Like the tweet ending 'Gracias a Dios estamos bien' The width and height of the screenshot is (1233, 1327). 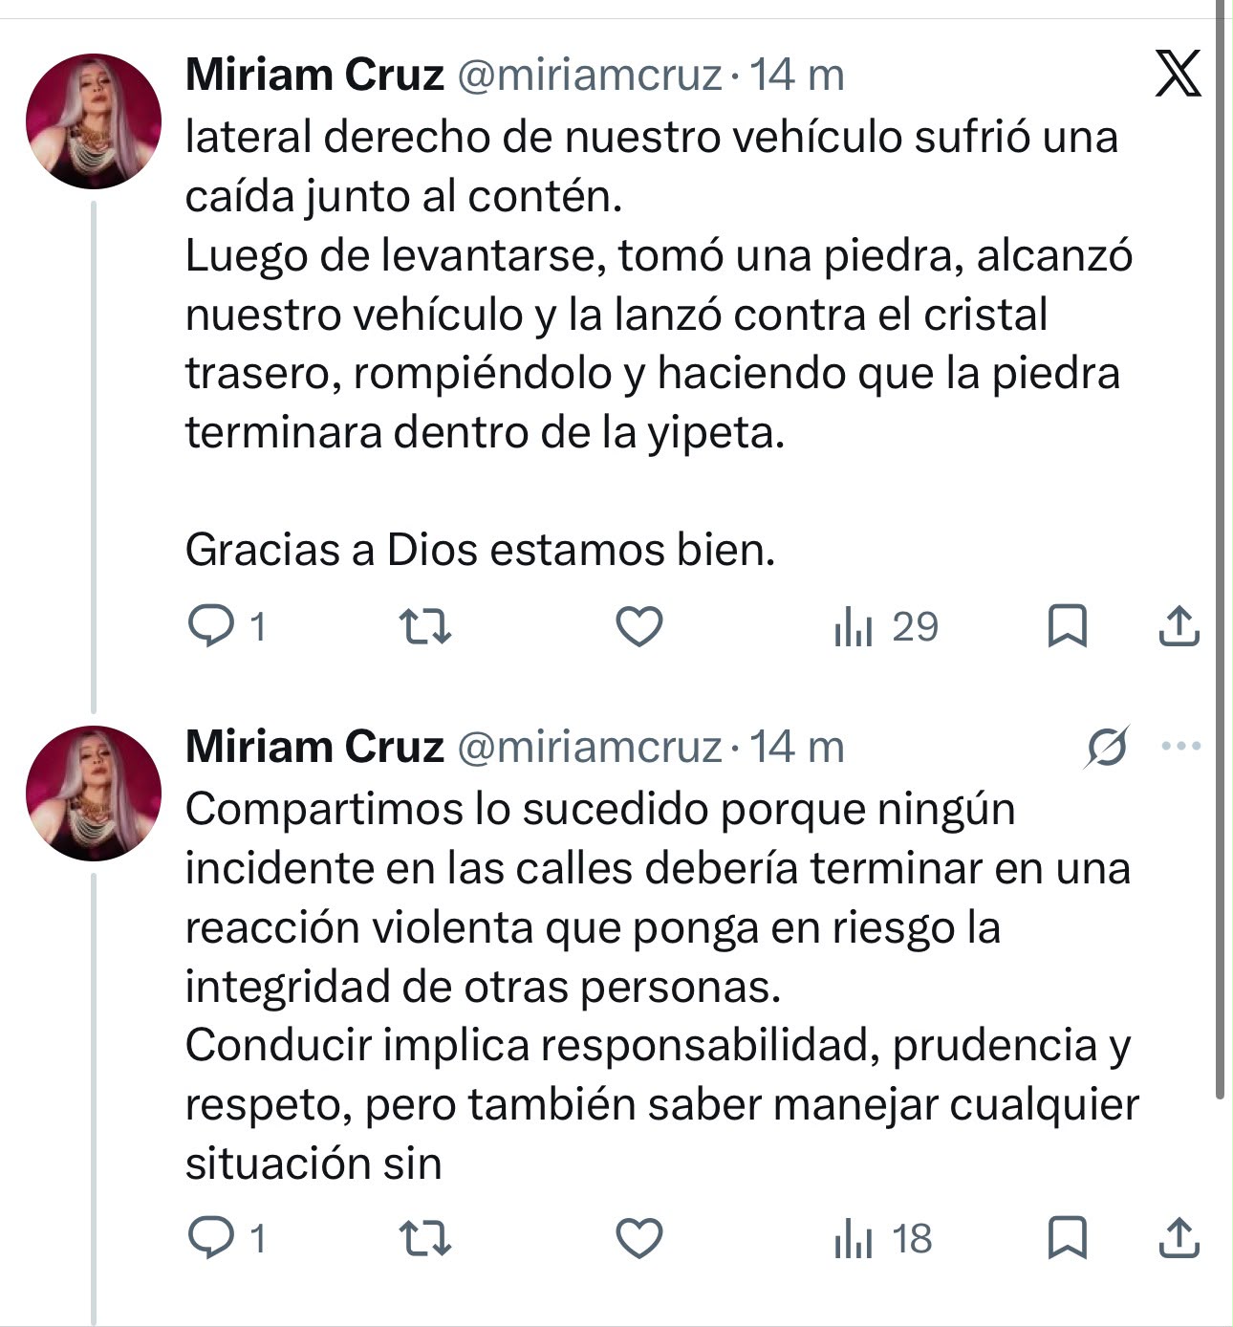tap(638, 627)
